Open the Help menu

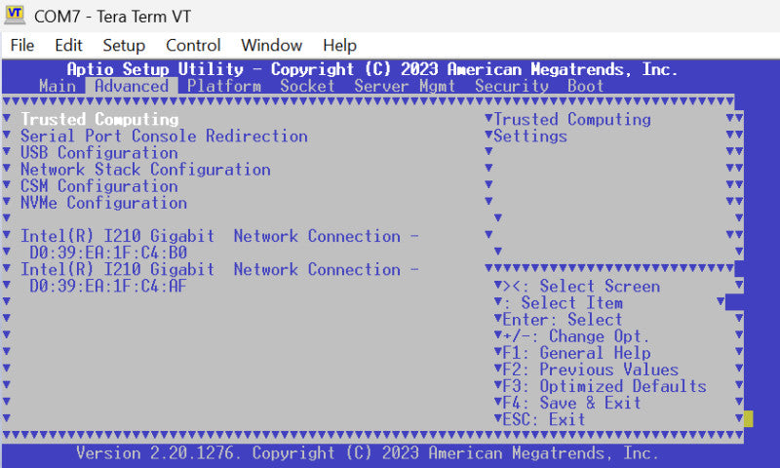pos(339,45)
